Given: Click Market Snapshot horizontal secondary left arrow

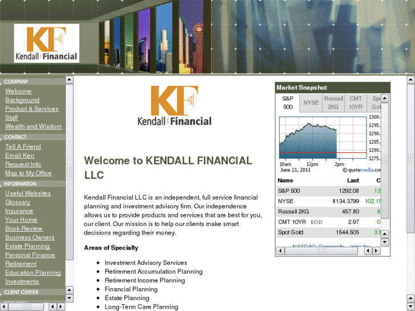Looking at the screenshot, I should pyautogui.click(x=368, y=251).
